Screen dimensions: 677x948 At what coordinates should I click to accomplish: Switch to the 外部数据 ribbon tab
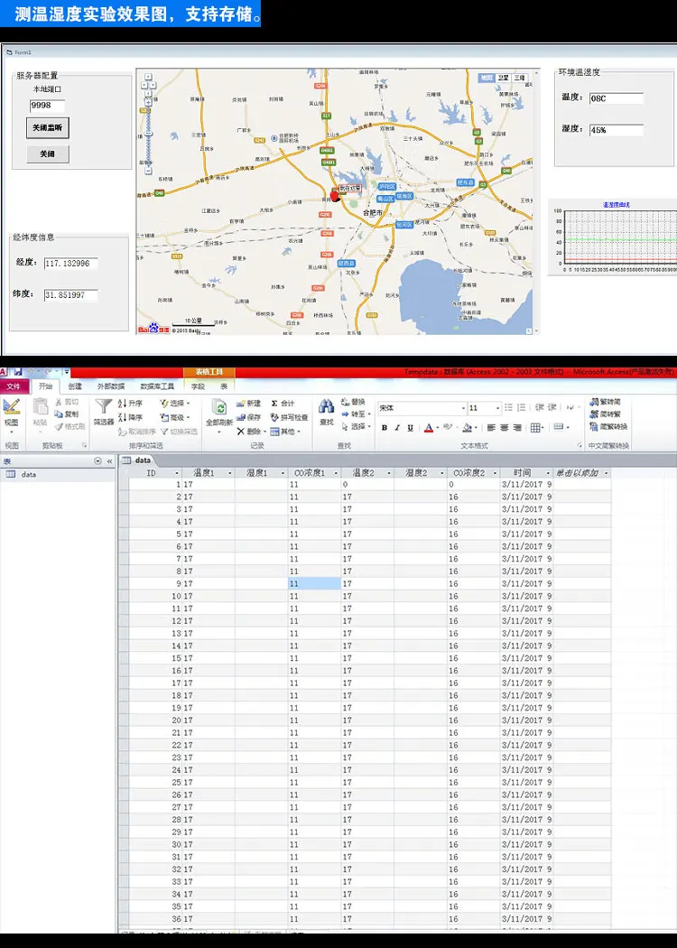point(111,386)
